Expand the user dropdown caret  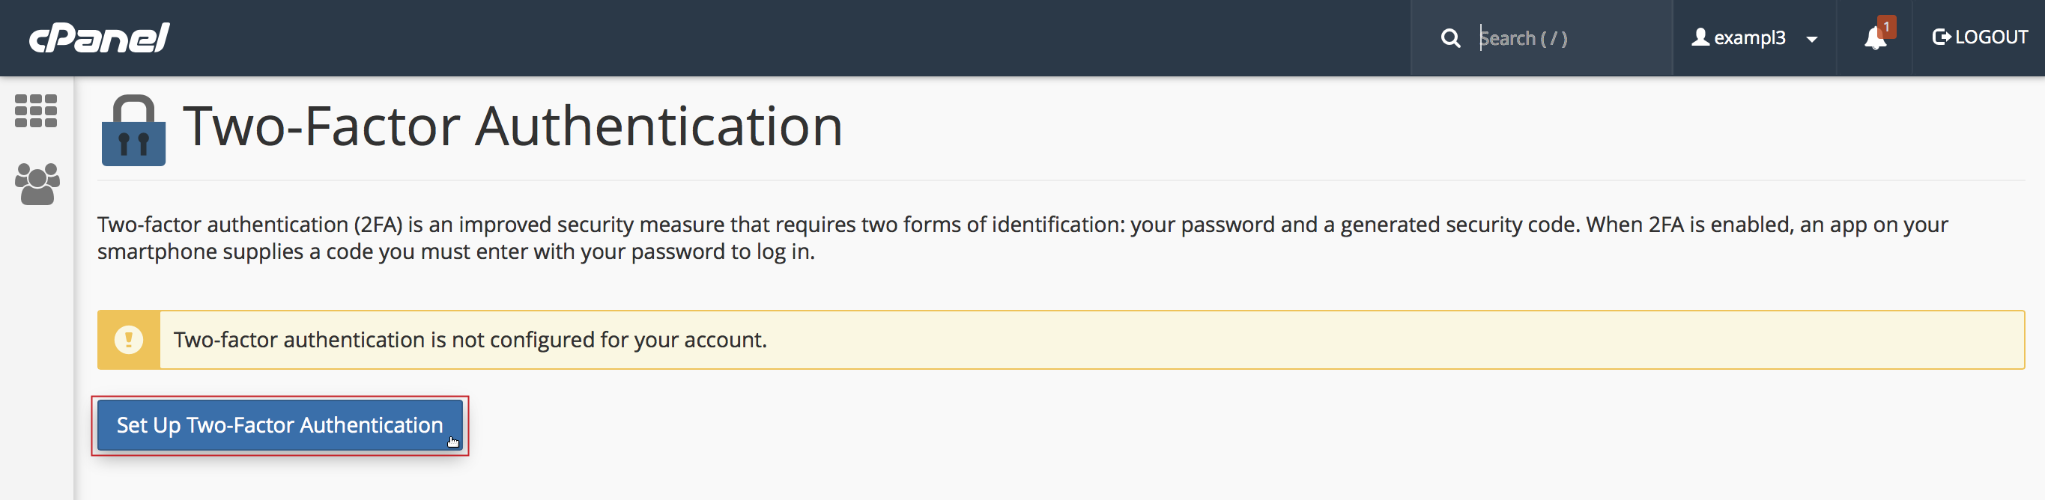(1811, 39)
